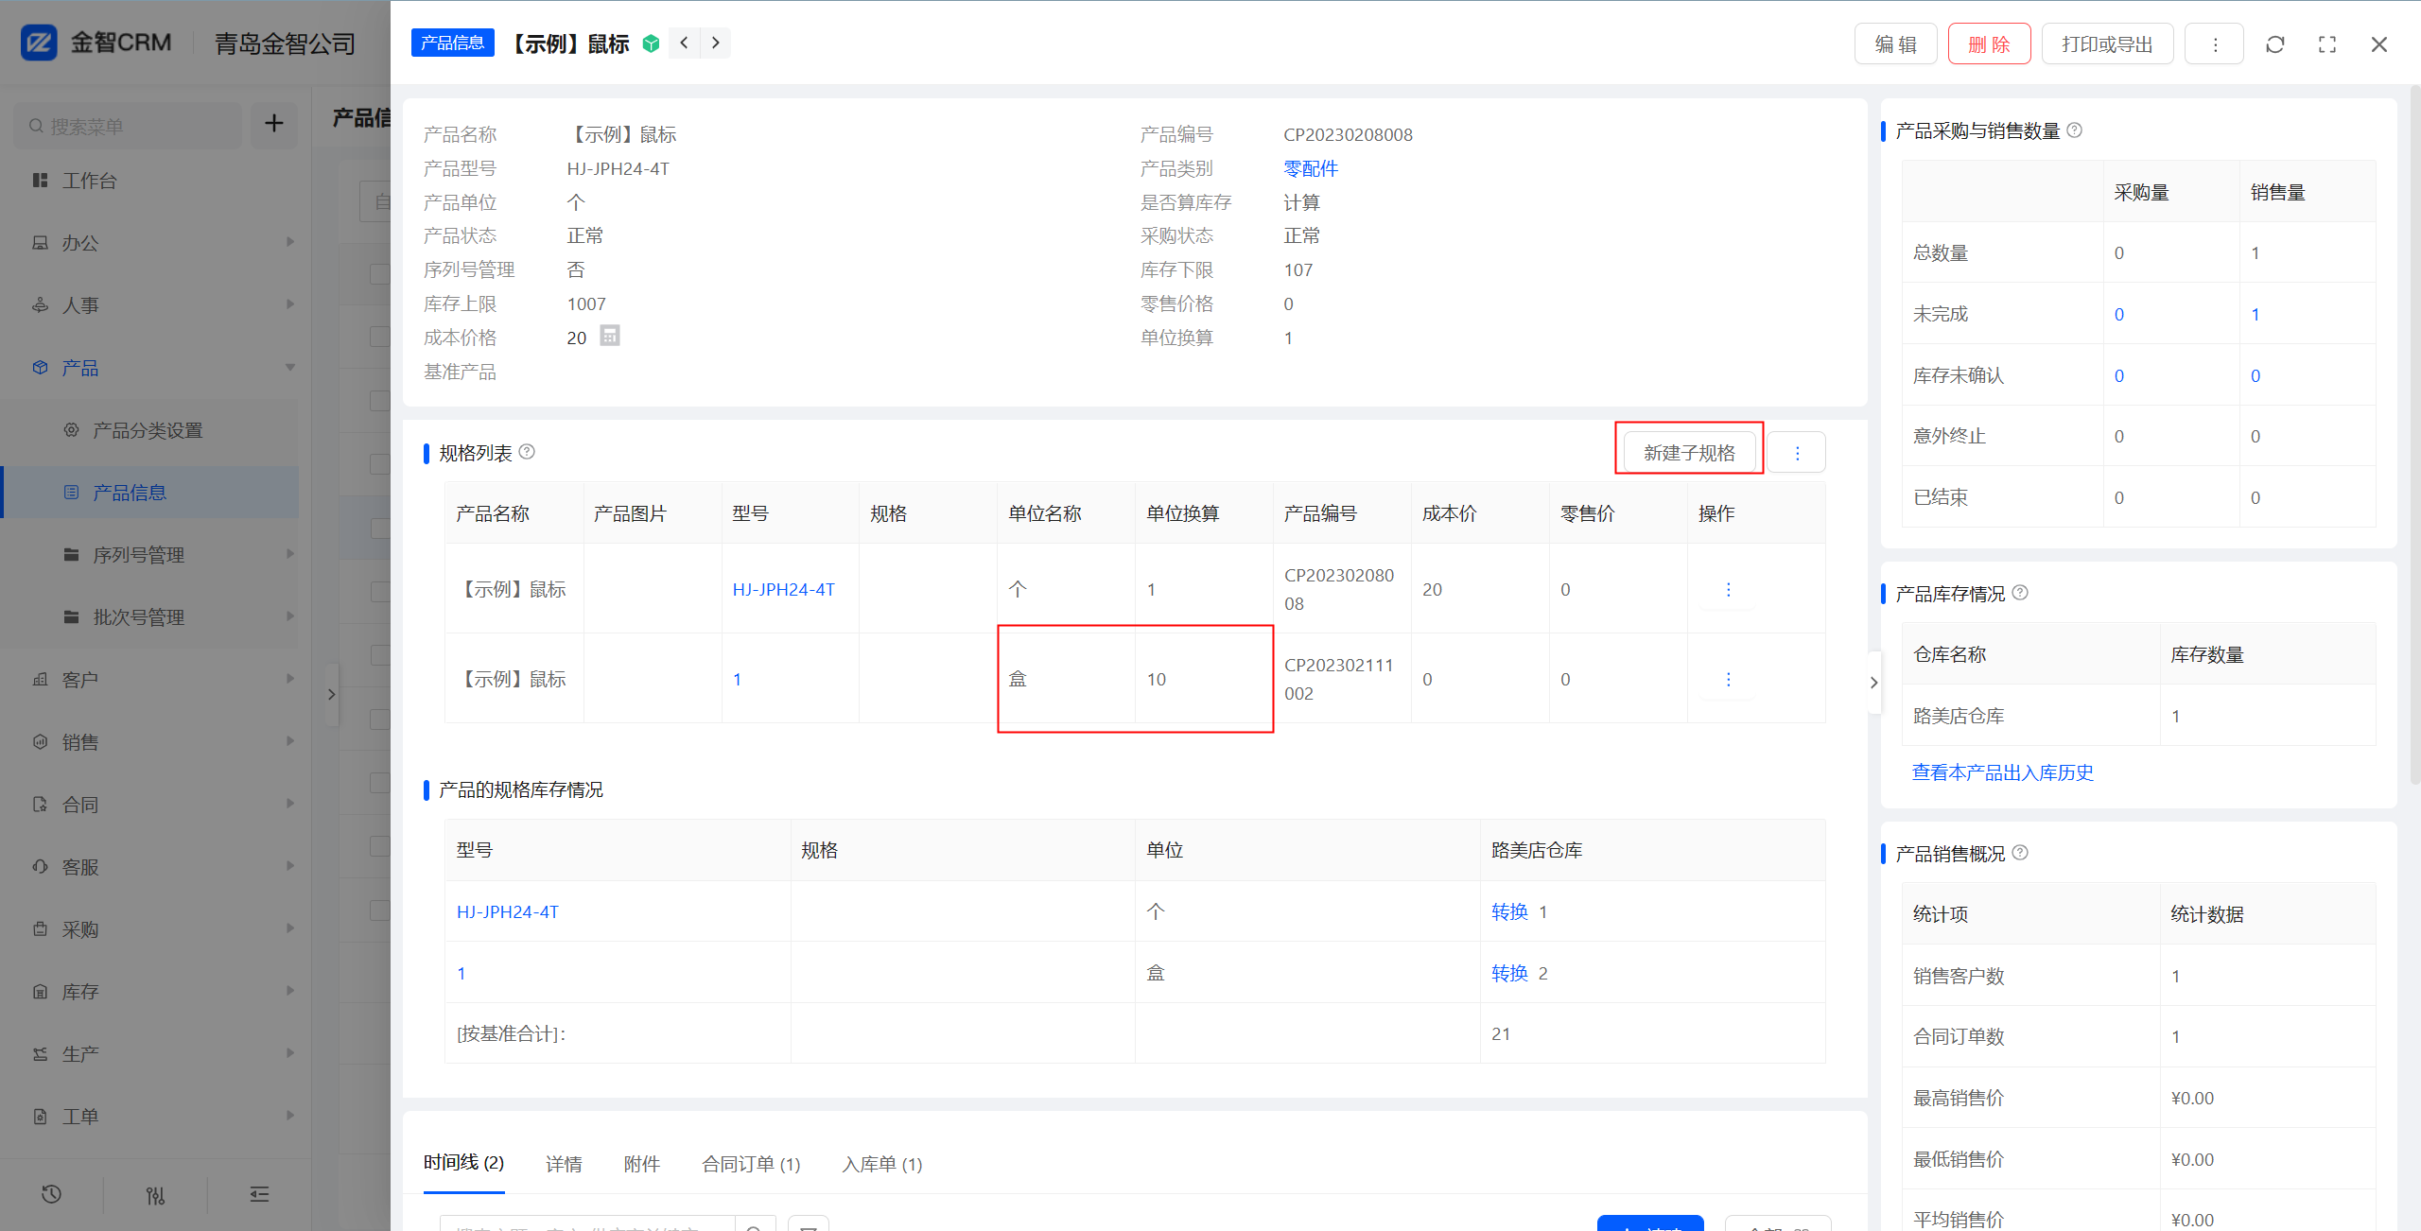This screenshot has width=2421, height=1231.
Task: Open HJ-JPH24-4T model link in 规格列表
Action: coord(783,589)
